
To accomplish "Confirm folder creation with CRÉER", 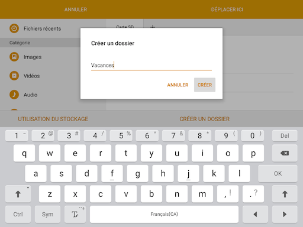I will point(205,85).
